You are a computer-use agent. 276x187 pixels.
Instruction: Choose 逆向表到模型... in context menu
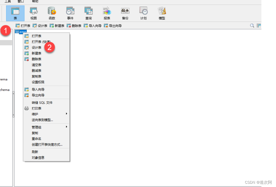pyautogui.click(x=46, y=120)
